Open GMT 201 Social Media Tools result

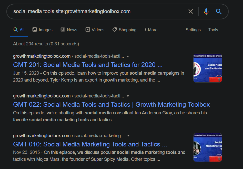tap(88, 65)
